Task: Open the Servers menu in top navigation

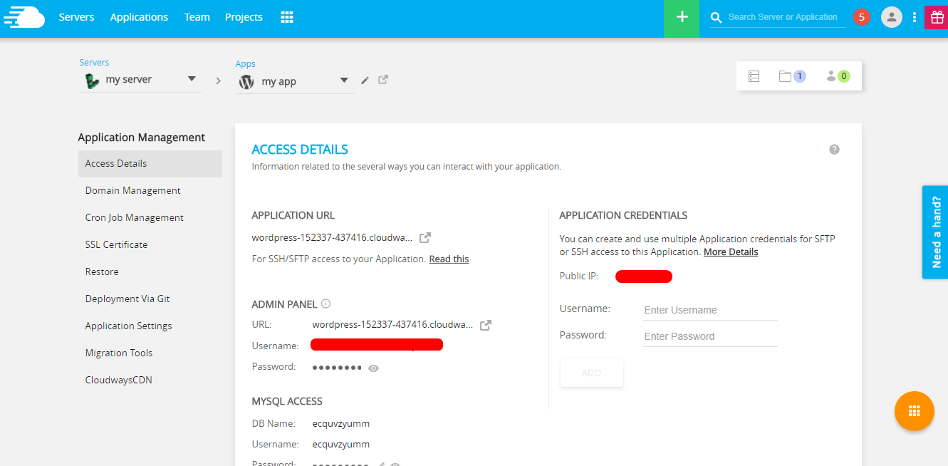Action: point(76,17)
